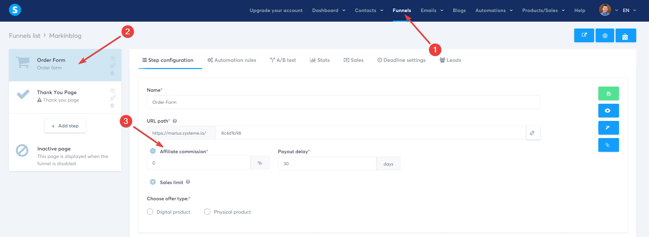The width and height of the screenshot is (649, 237).
Task: Select the Thank You Page step
Action: pyautogui.click(x=65, y=97)
